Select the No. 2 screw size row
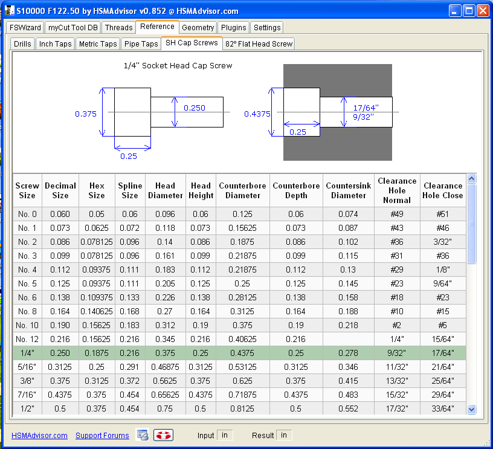 [239, 242]
